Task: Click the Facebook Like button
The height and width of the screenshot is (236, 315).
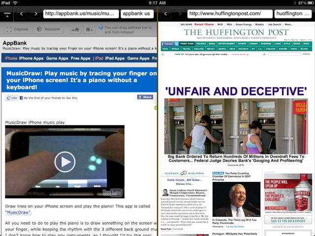Action: 12,98
